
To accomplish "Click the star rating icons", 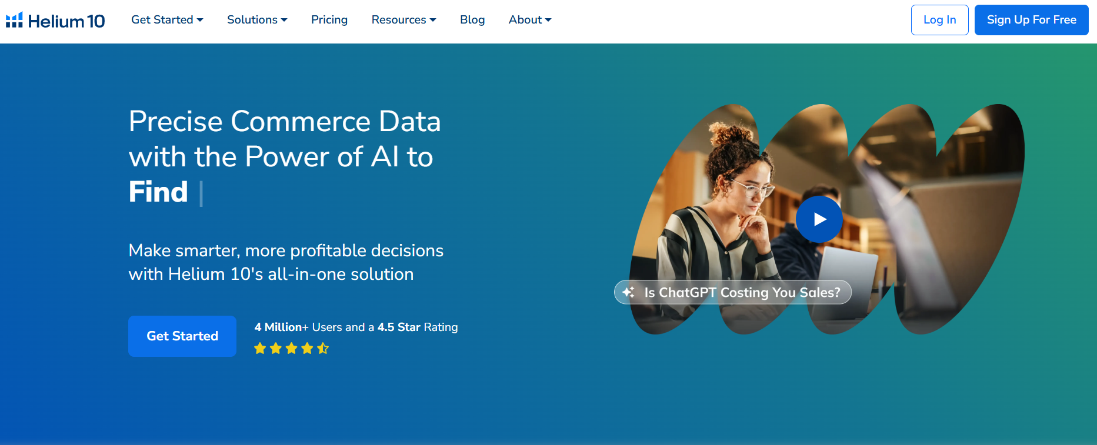I will [291, 349].
